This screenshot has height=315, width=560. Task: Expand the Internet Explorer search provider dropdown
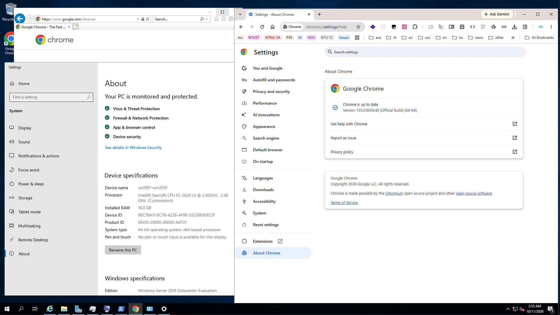click(207, 19)
